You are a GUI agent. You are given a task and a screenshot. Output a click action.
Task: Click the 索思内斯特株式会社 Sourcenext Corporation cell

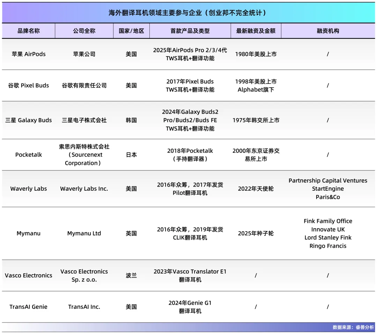click(x=84, y=155)
